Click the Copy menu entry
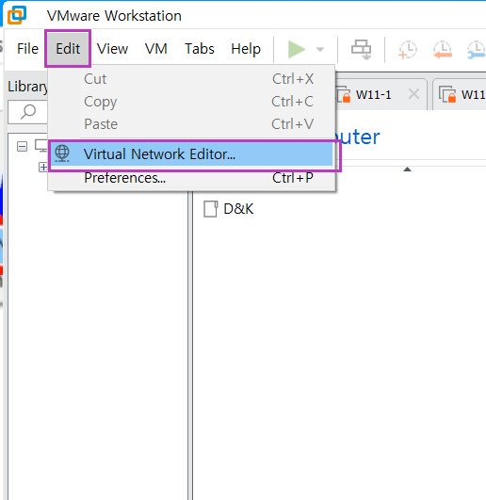This screenshot has height=500, width=486. coord(191,102)
